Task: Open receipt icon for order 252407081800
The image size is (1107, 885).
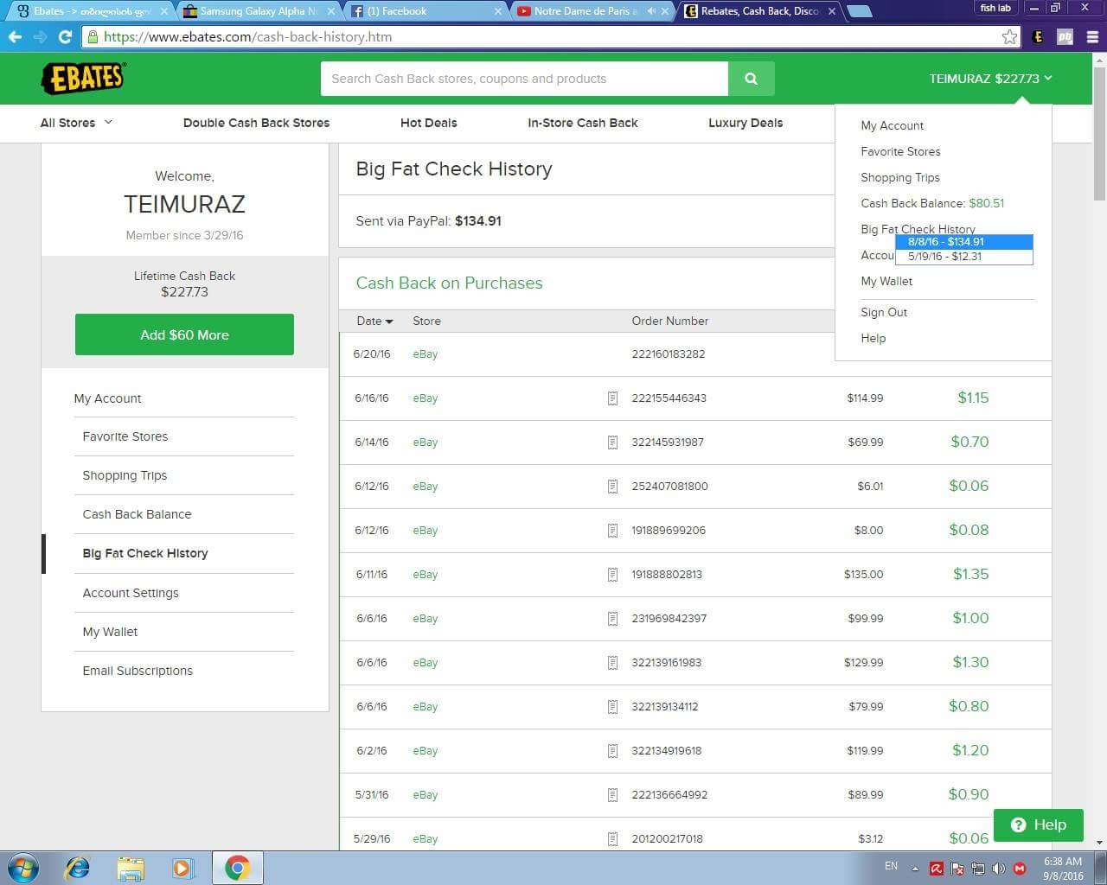Action: click(x=612, y=487)
